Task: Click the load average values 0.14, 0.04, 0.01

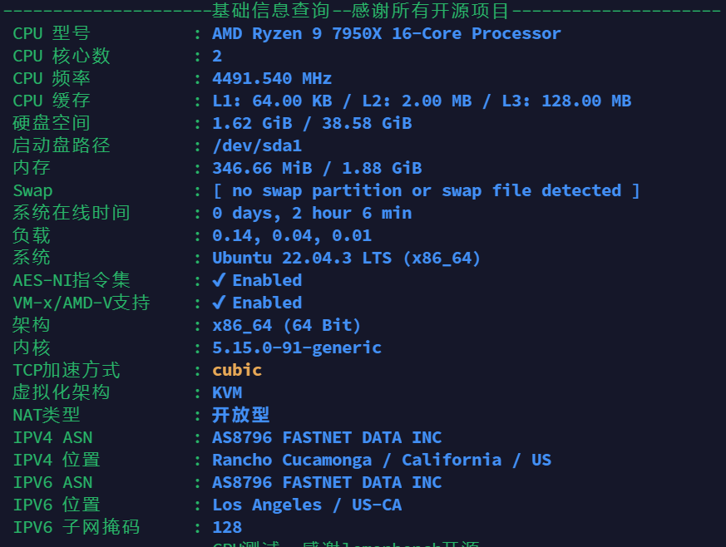Action: tap(292, 235)
